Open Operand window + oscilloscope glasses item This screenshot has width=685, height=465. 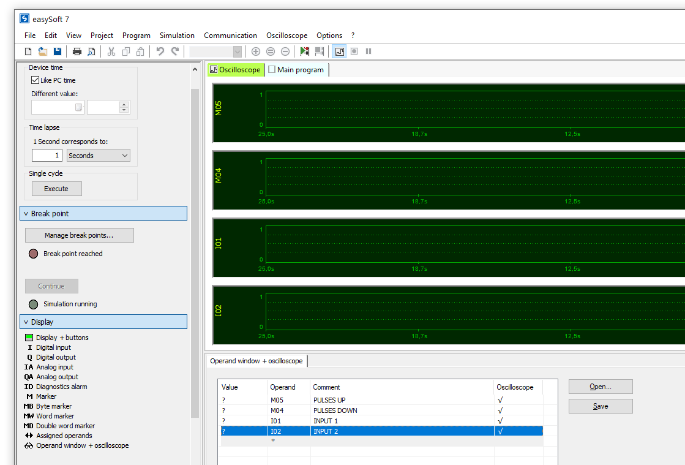tap(82, 445)
